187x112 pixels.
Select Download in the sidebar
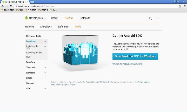tap(31, 41)
